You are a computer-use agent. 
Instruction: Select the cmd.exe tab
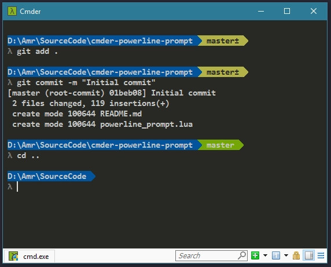(x=29, y=256)
